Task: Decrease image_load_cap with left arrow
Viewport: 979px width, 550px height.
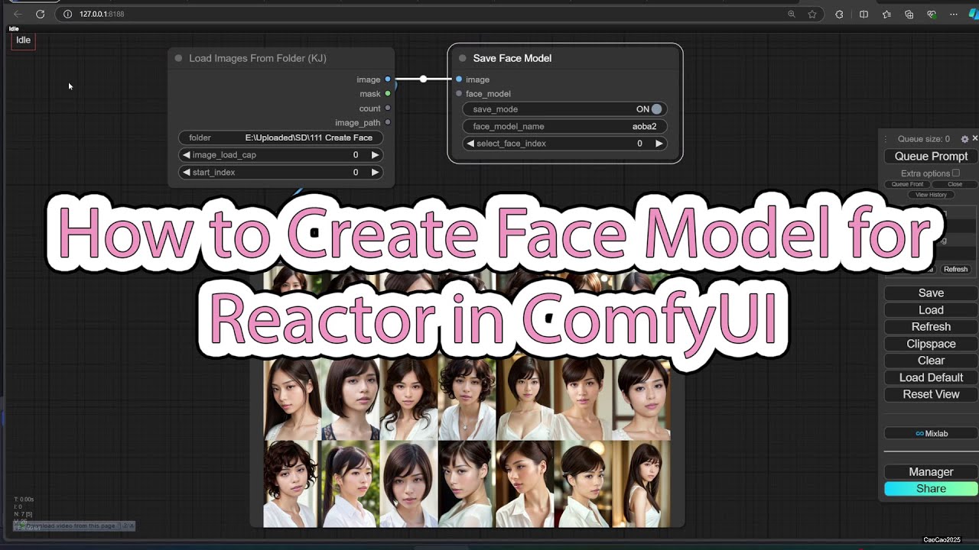Action: pos(186,155)
